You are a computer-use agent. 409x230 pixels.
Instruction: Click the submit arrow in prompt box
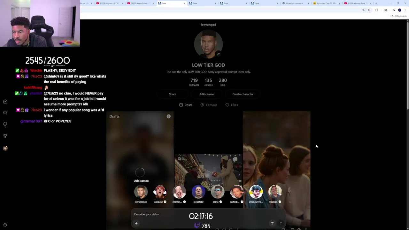coord(281,223)
